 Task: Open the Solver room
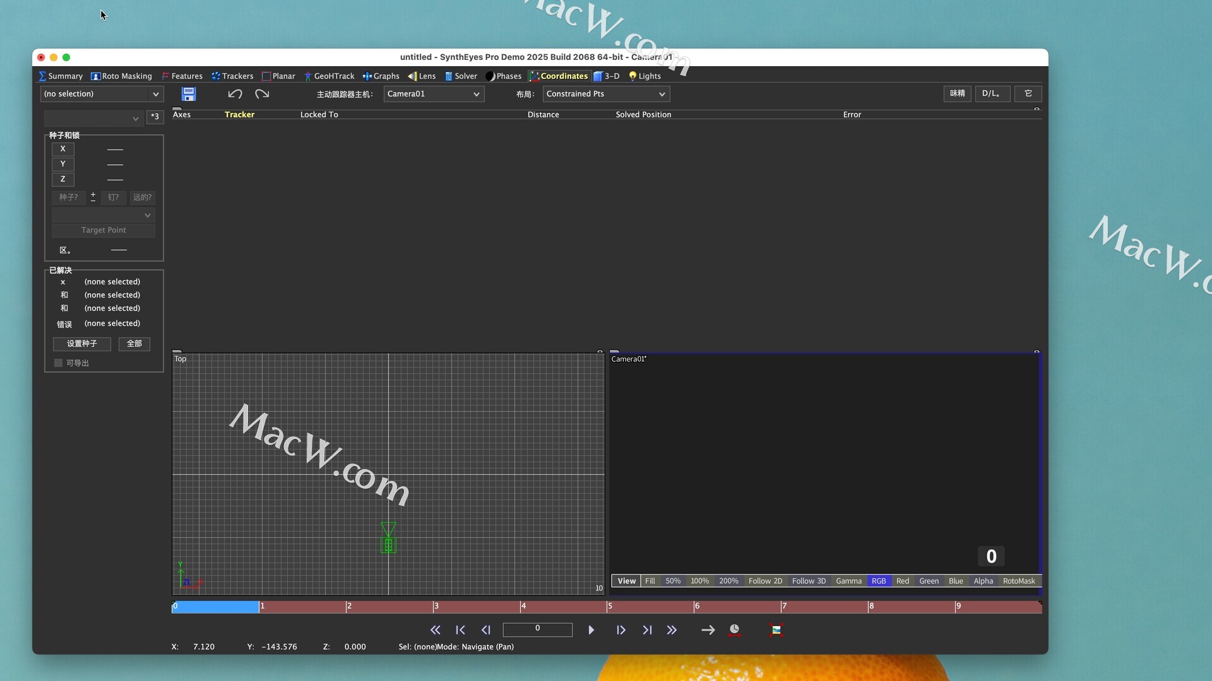(461, 76)
